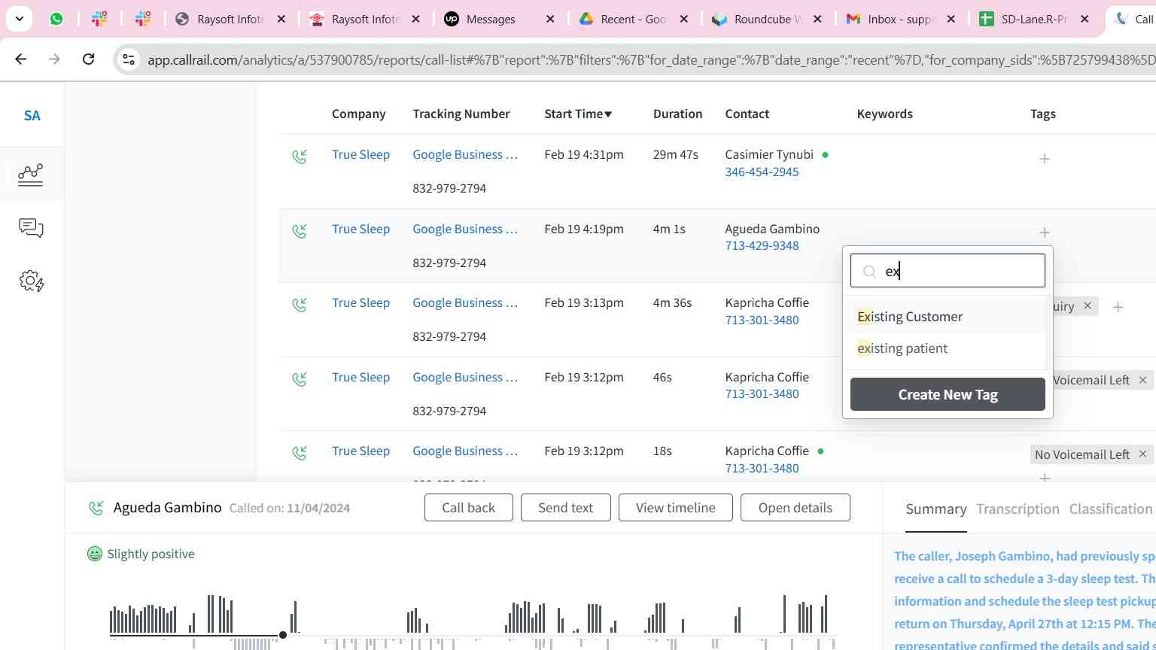Remove No Voicemail Left tag on 18s call

coord(1142,454)
